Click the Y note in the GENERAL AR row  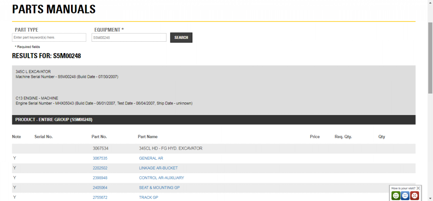click(15, 158)
